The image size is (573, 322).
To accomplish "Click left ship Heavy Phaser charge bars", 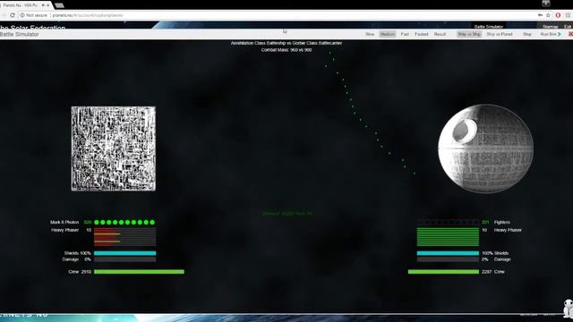I will pyautogui.click(x=124, y=237).
